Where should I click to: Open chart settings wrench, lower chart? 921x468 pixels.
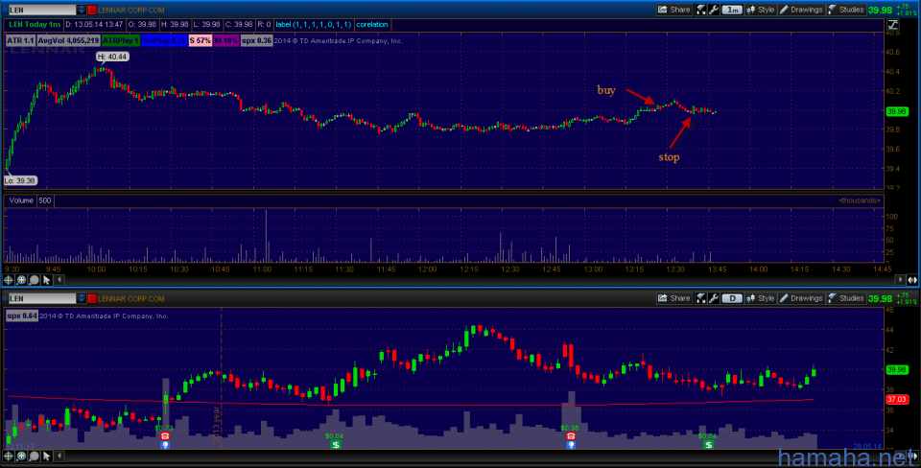click(x=714, y=298)
